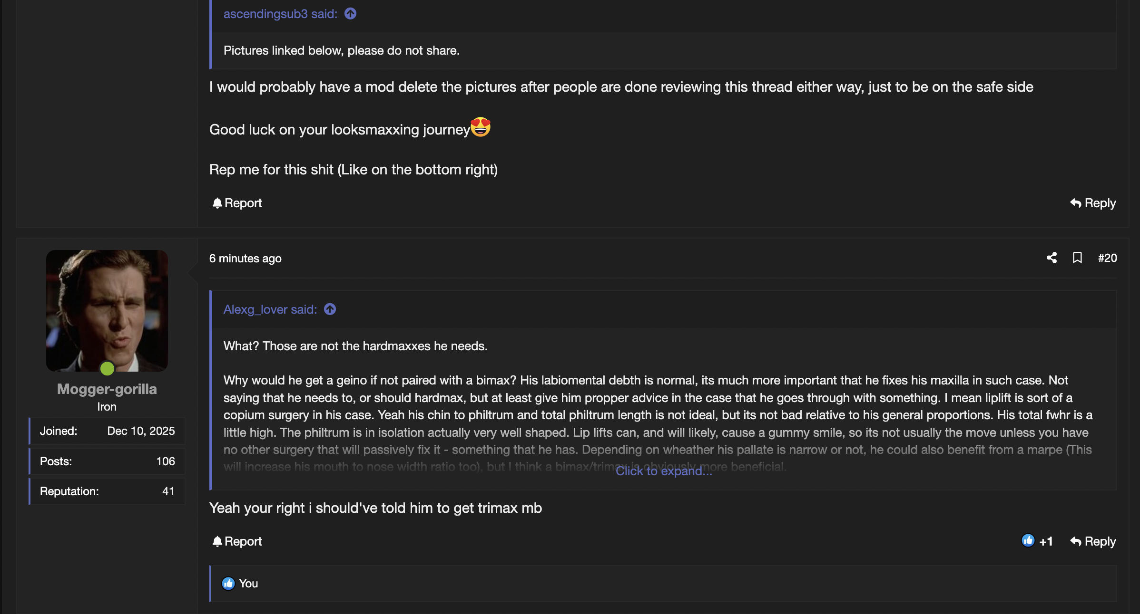Toggle the thumbs-up like on post #20
Image resolution: width=1140 pixels, height=614 pixels.
click(x=1028, y=540)
